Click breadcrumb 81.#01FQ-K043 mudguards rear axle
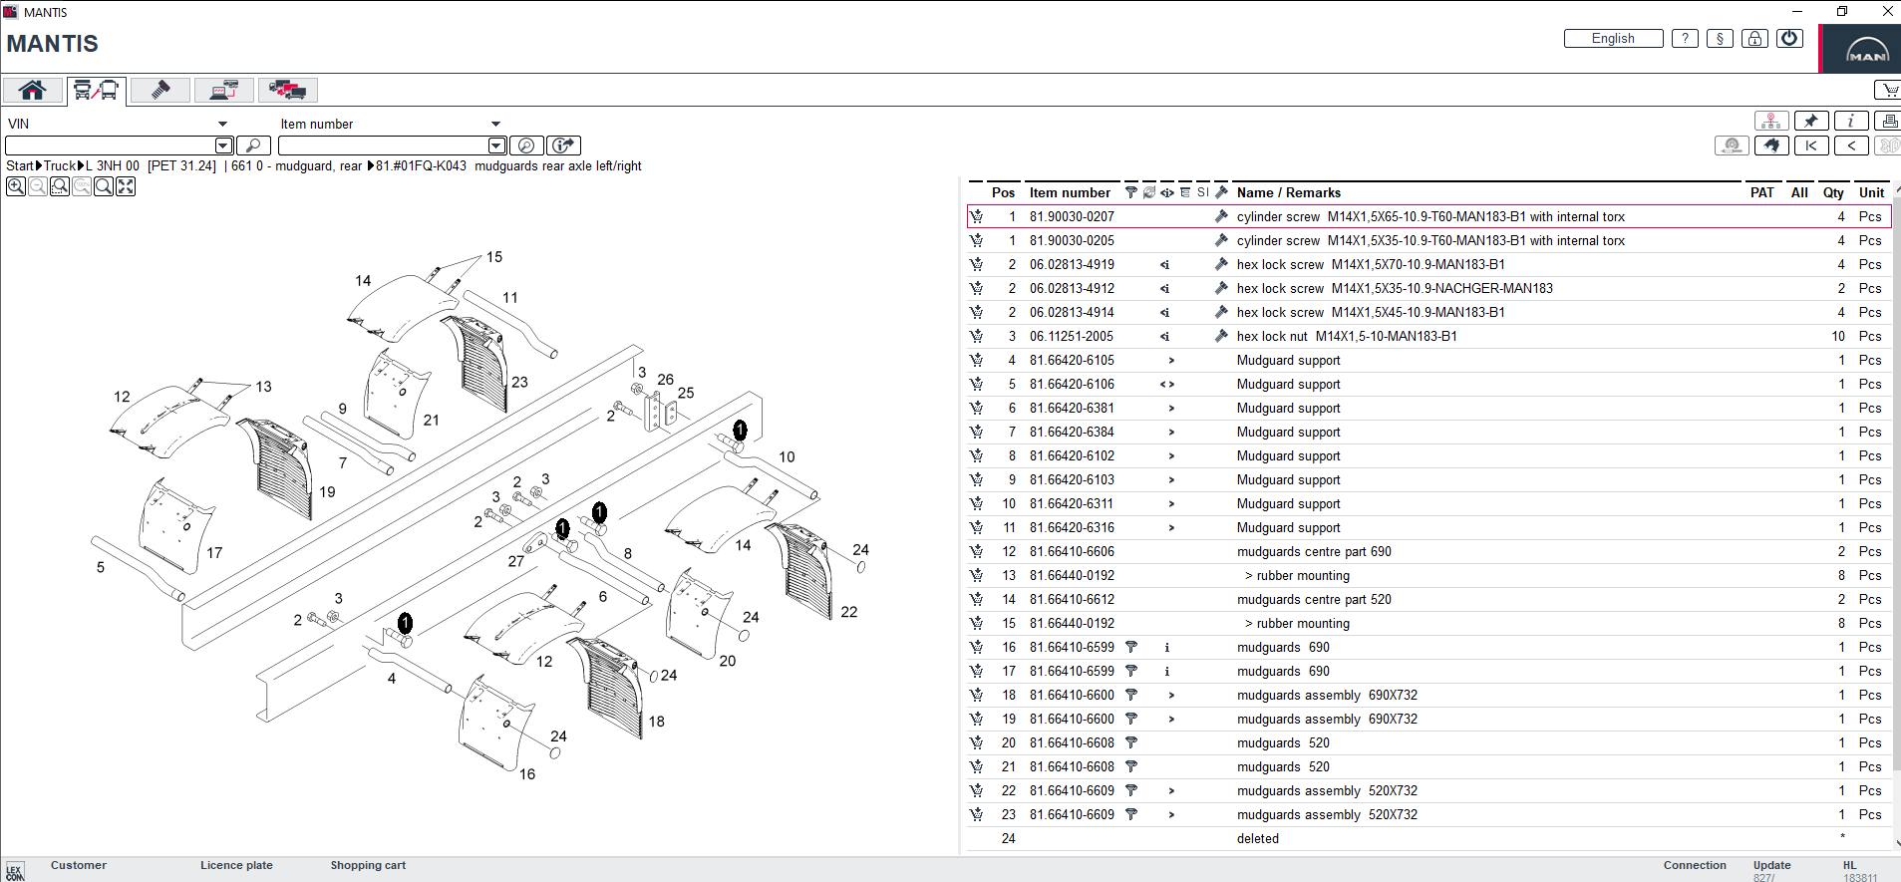Image resolution: width=1901 pixels, height=882 pixels. (x=508, y=165)
